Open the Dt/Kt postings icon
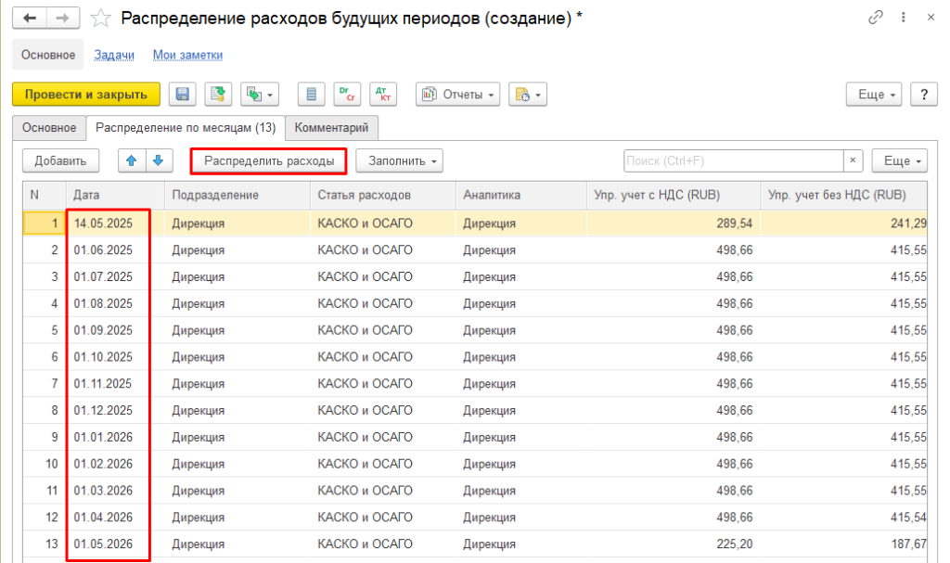Screen dimensions: 950x563 (x=382, y=95)
